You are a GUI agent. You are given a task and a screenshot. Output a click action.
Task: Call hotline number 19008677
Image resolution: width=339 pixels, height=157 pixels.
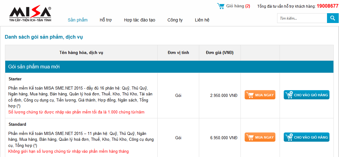click(327, 6)
